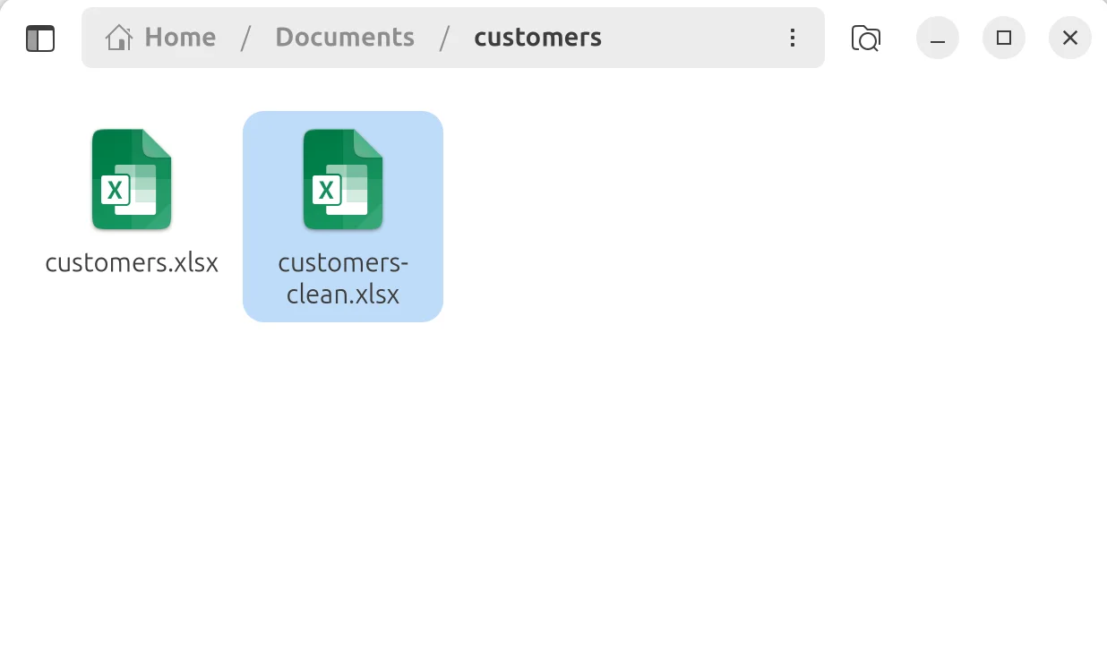Navigate to the Documents folder breadcrumb
Image resolution: width=1107 pixels, height=649 pixels.
(345, 38)
